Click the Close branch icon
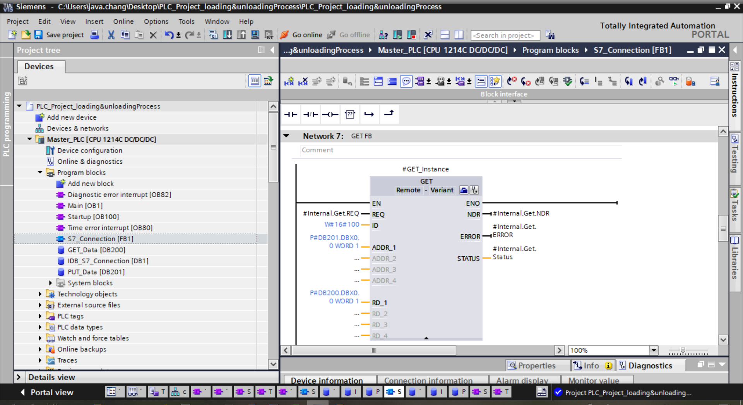The height and width of the screenshot is (405, 743). 389,114
